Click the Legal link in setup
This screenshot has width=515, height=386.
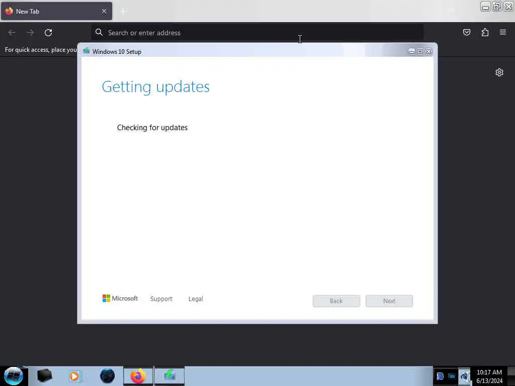[196, 299]
